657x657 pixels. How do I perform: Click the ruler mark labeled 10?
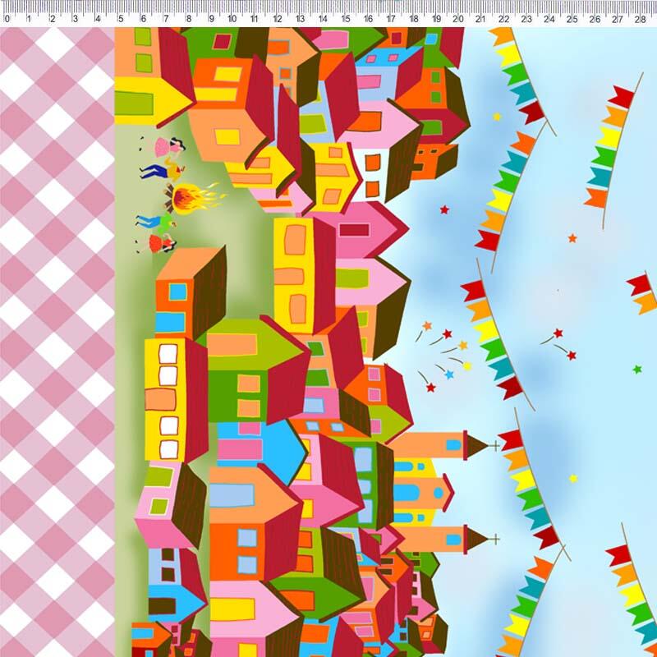[232, 19]
